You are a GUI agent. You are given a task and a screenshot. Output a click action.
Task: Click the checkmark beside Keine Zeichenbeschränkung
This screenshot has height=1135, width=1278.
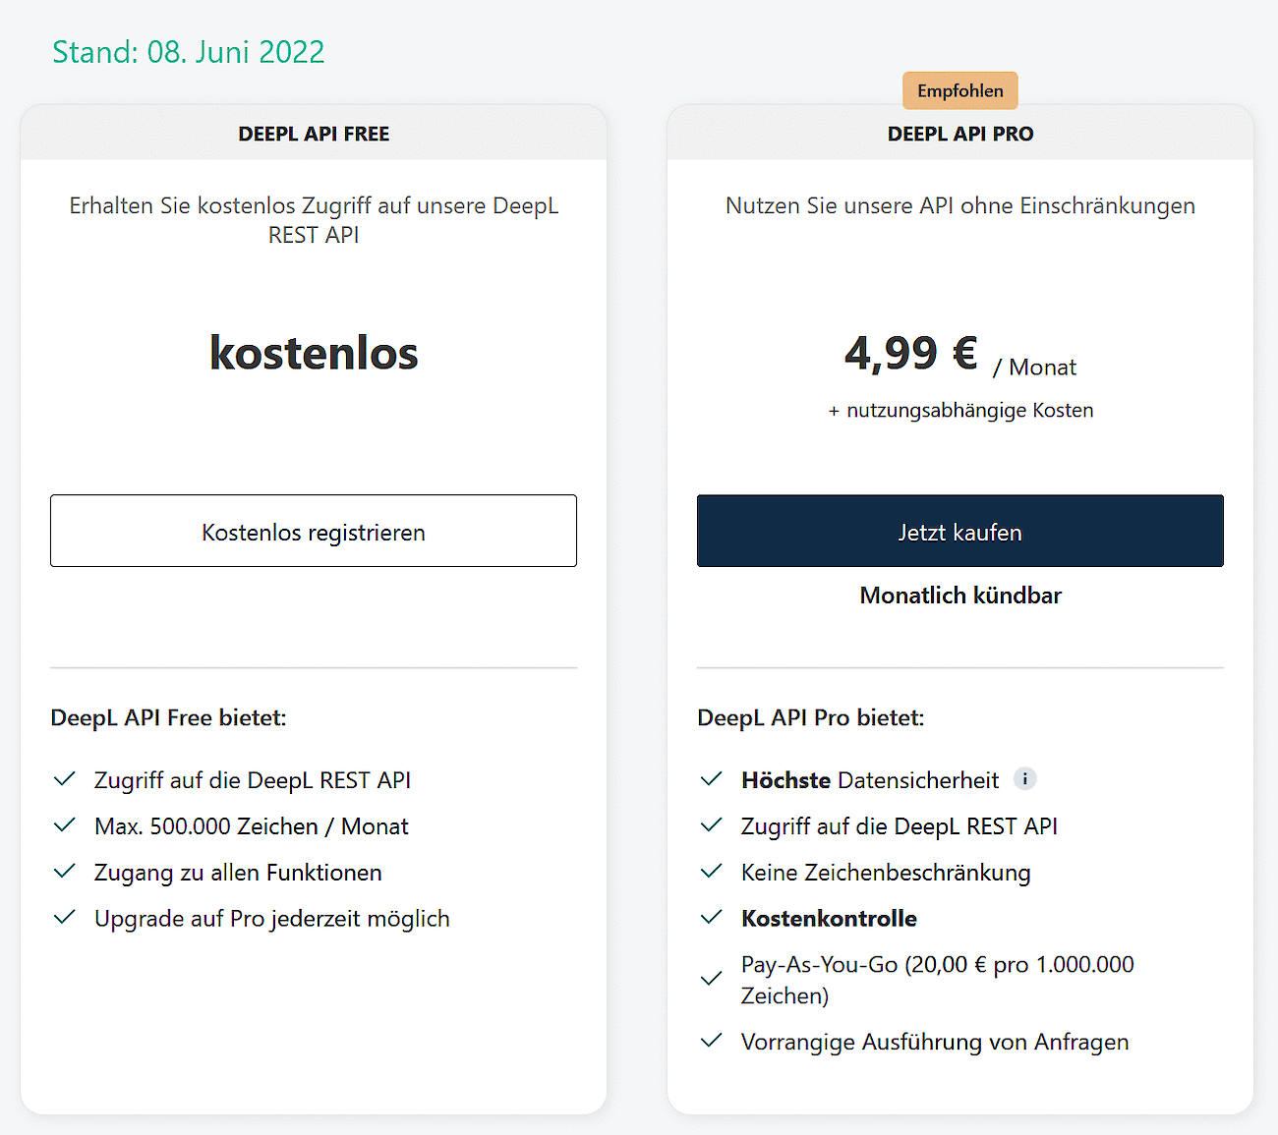pos(711,872)
